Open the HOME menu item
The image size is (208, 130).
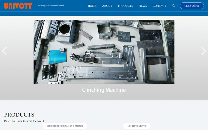point(92,6)
